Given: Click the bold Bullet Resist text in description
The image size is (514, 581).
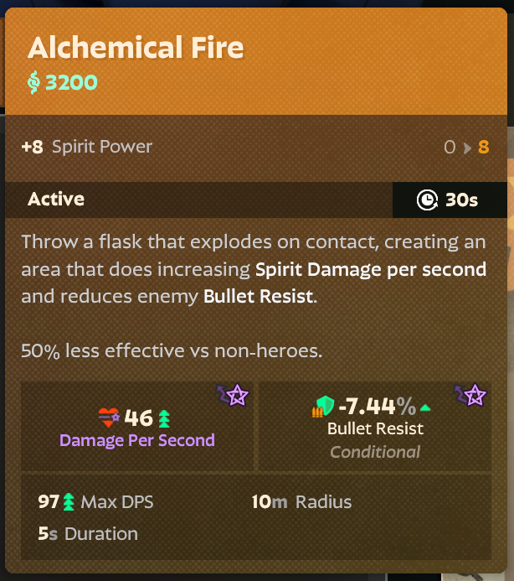Looking at the screenshot, I should tap(259, 297).
